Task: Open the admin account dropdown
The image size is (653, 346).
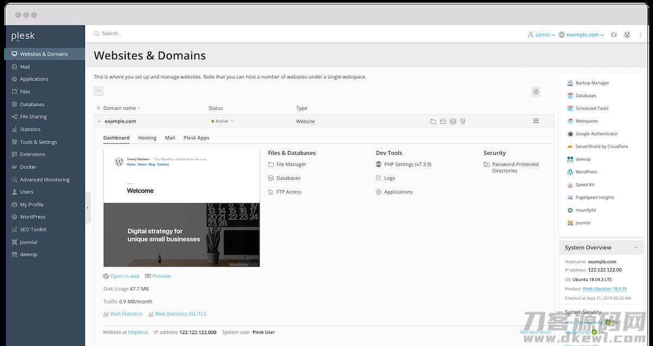Action: pyautogui.click(x=541, y=34)
